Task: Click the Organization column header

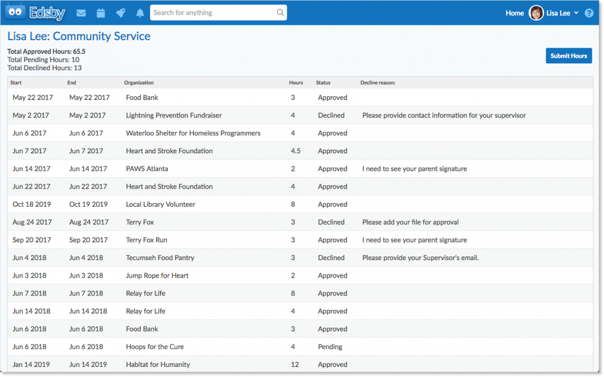Action: point(139,82)
